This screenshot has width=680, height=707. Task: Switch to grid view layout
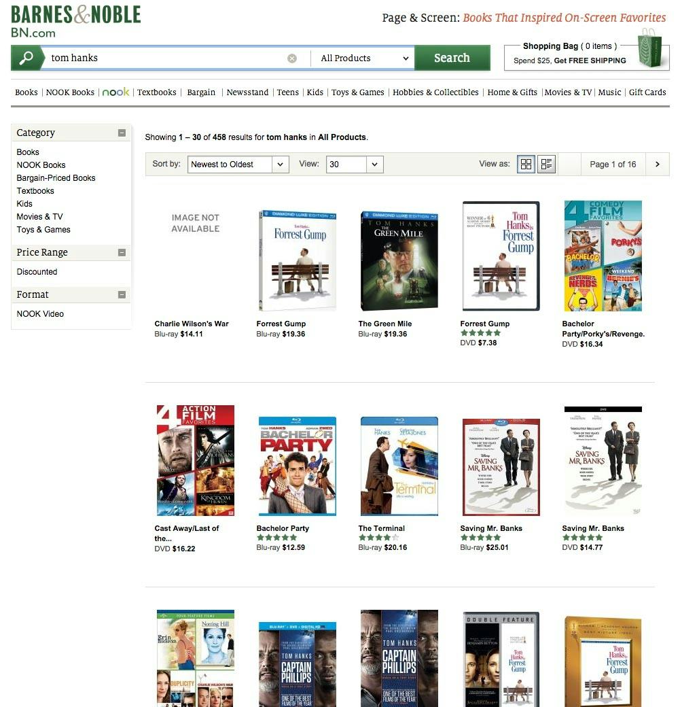(x=526, y=164)
